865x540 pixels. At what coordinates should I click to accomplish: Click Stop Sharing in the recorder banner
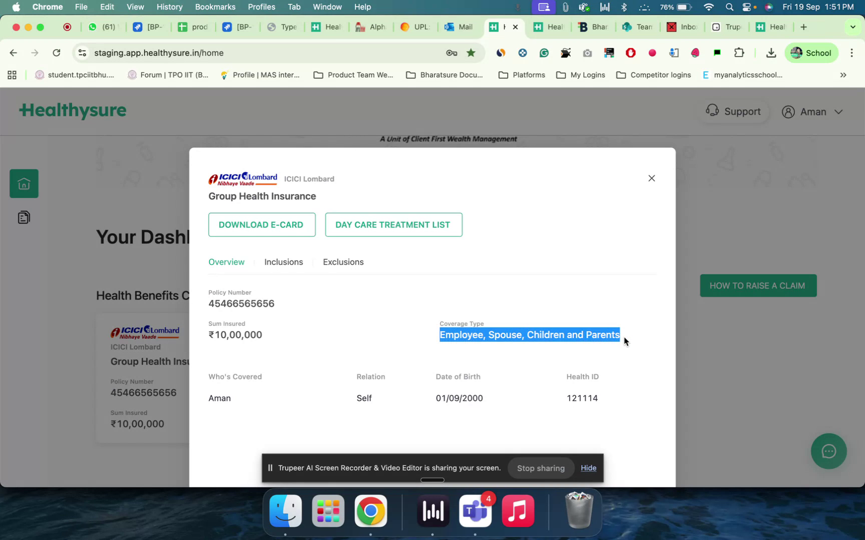[x=541, y=468]
